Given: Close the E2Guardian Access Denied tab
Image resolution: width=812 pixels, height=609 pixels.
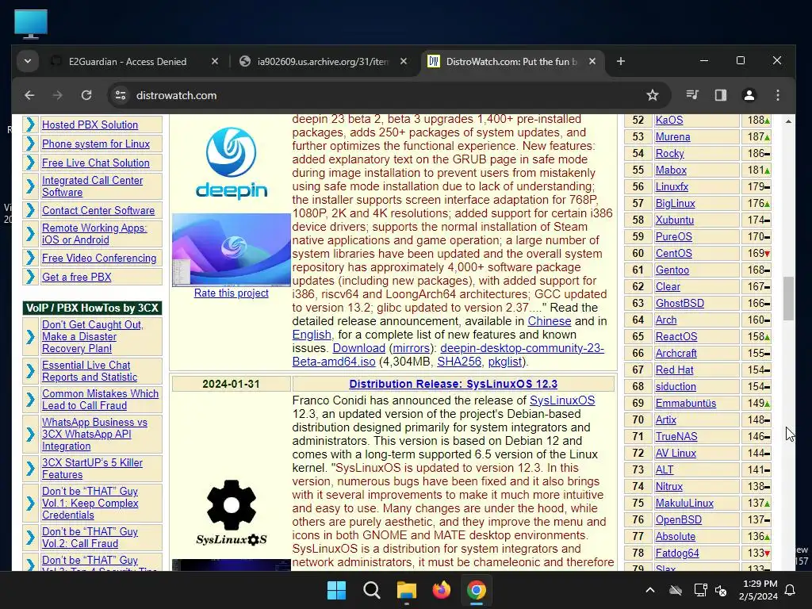Looking at the screenshot, I should pyautogui.click(x=215, y=62).
